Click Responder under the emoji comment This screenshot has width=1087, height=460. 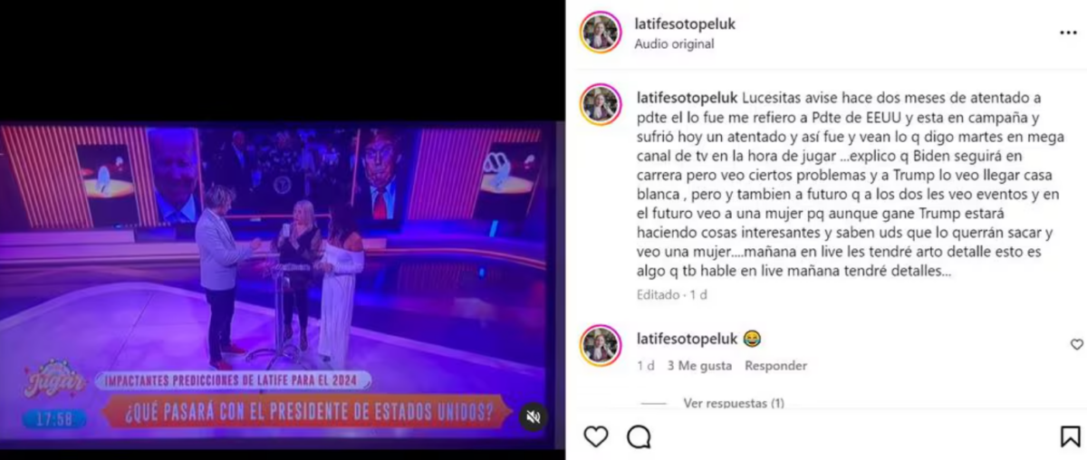pos(775,366)
